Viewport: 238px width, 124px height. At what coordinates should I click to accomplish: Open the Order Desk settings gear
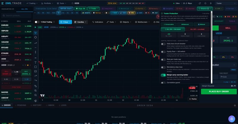click(235, 105)
